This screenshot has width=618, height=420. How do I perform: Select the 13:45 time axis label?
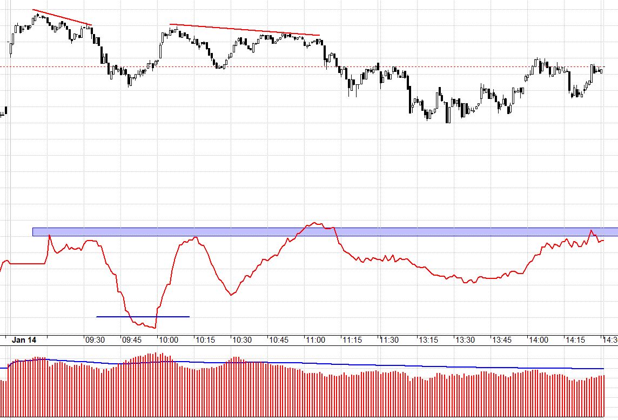point(502,340)
